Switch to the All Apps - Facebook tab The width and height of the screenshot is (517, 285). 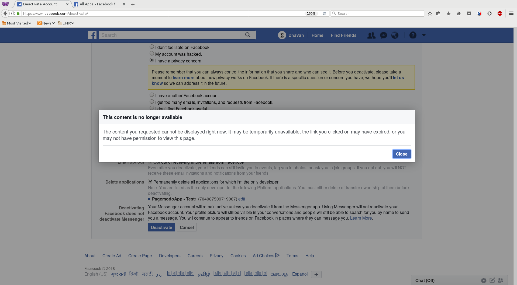tap(99, 4)
